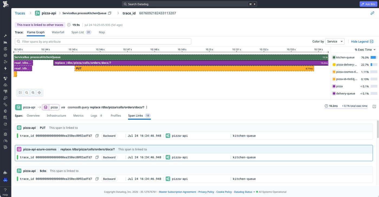Open Help in the sidebar
Screen dimensions: 379x197
(x=5, y=192)
